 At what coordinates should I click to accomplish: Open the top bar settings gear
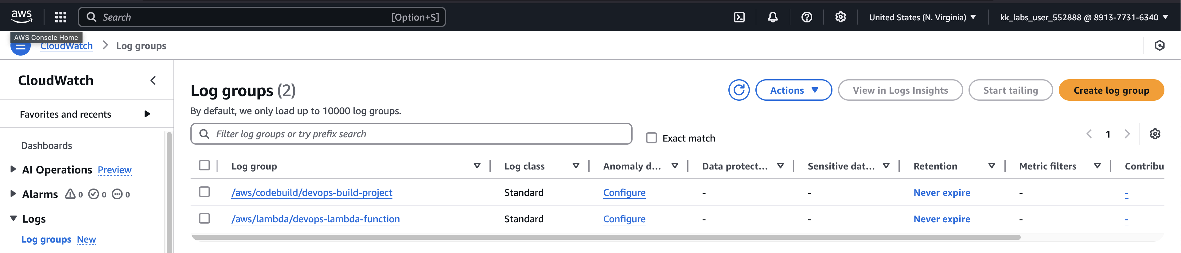point(840,18)
